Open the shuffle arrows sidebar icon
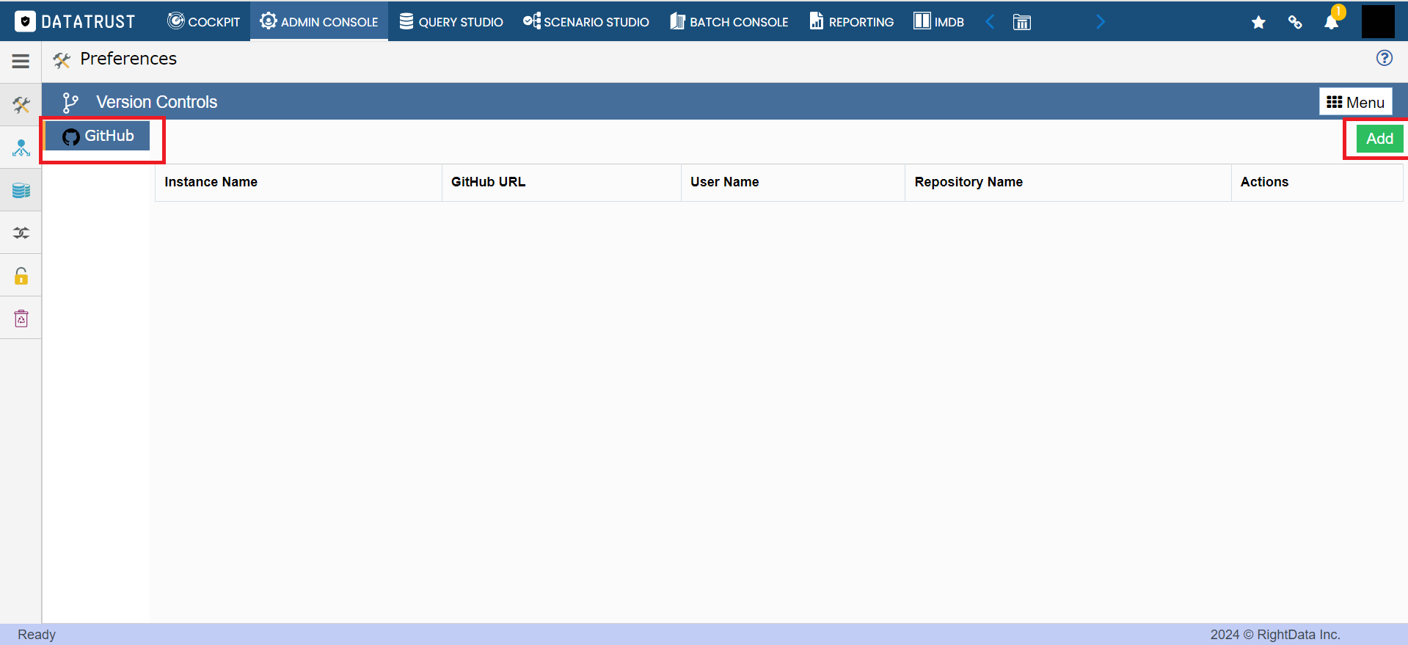This screenshot has width=1408, height=645. [21, 233]
